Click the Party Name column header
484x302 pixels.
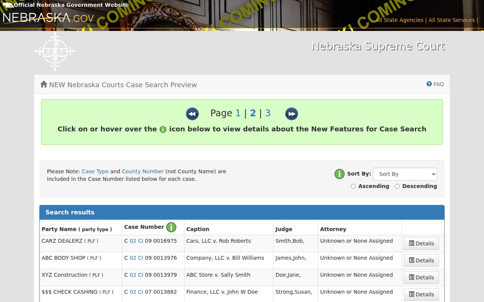(x=77, y=229)
